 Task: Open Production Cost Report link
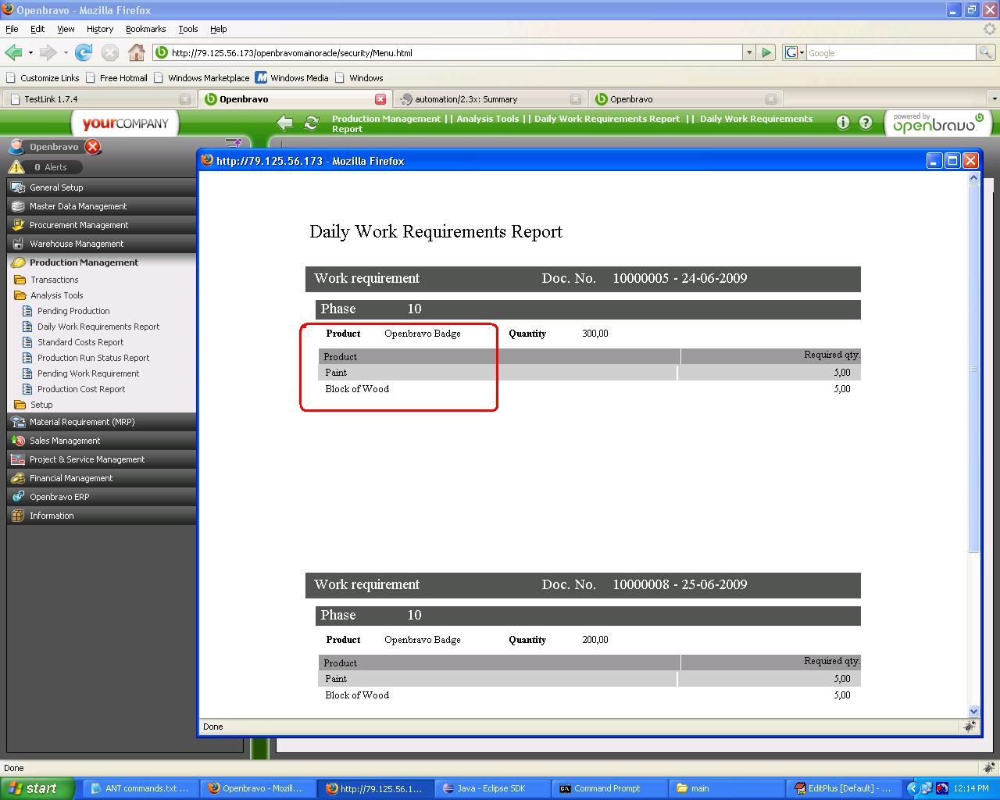[81, 389]
